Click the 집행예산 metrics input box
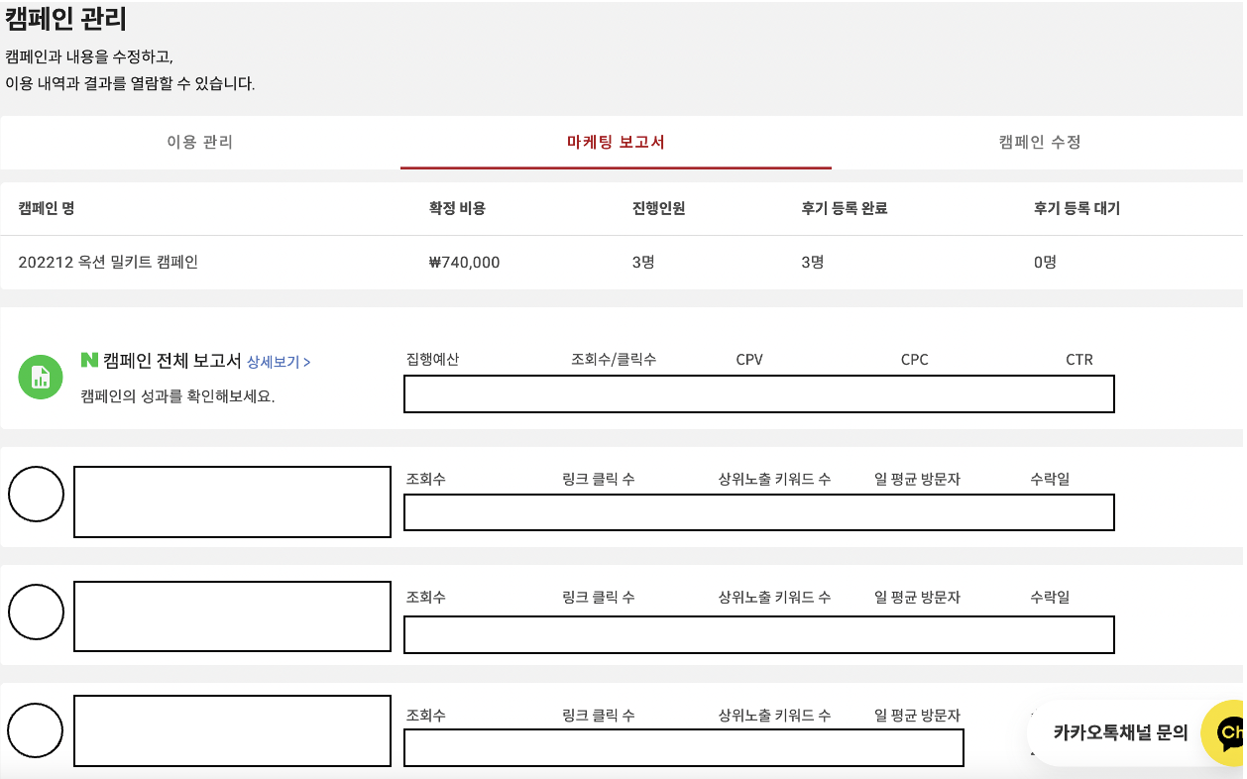Image resolution: width=1247 pixels, height=779 pixels. point(758,393)
